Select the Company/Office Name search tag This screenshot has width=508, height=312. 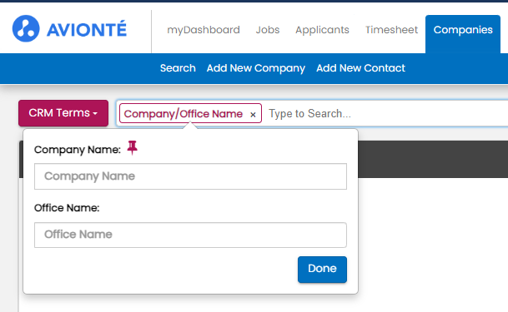(x=184, y=114)
